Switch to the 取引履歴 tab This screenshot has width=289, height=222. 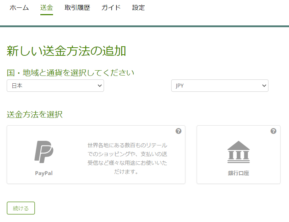click(77, 8)
